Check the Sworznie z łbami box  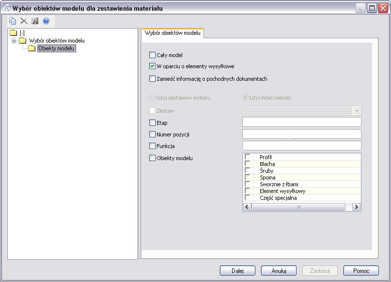248,184
